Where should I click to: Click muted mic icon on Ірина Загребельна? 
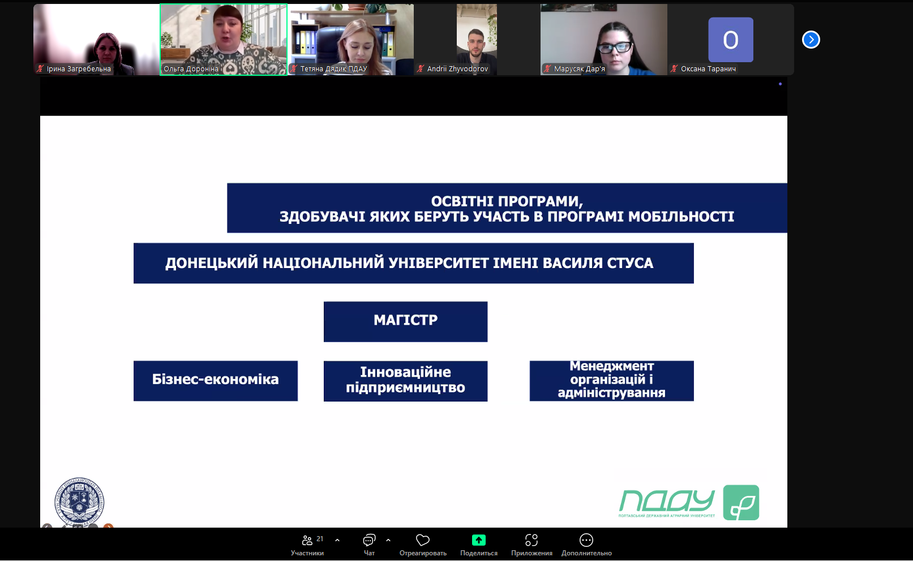(40, 69)
